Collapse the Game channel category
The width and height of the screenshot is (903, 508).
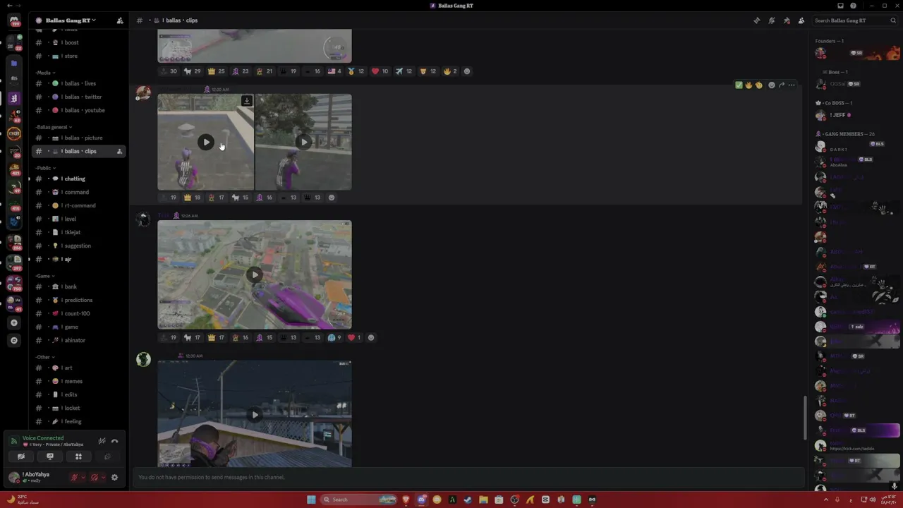tap(44, 276)
